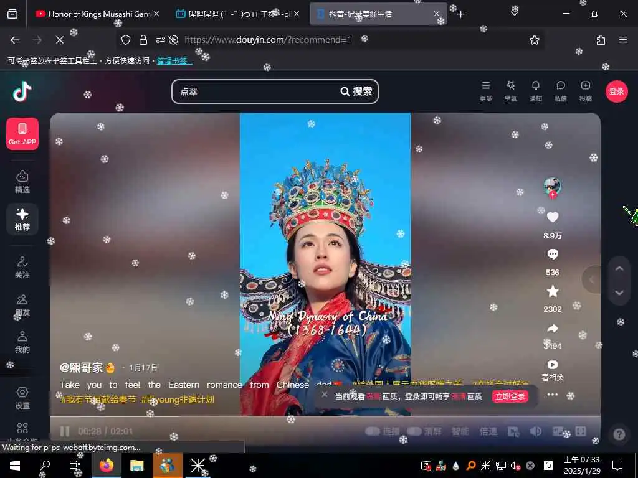Viewport: 638px width, 478px height.
Task: Favorite the video with star icon
Action: click(553, 291)
